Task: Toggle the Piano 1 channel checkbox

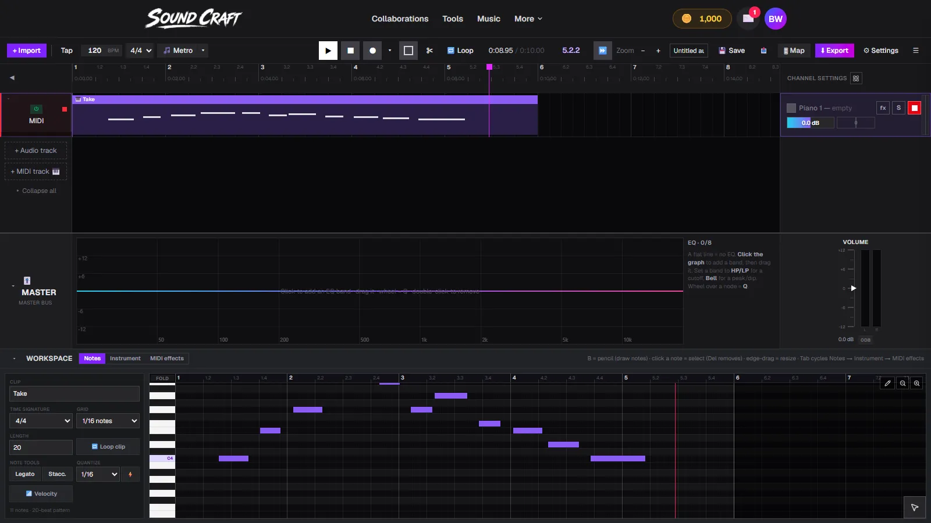Action: [791, 108]
